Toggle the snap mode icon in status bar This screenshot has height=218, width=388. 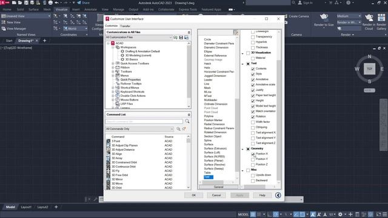[259, 214]
